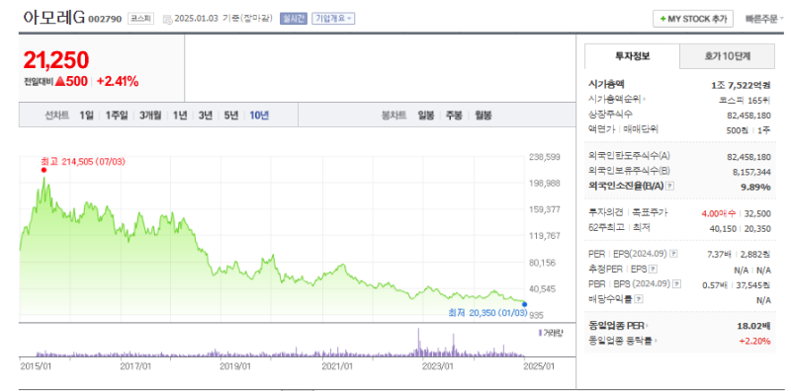Open 빠른주문 dropdown
The height and width of the screenshot is (391, 791).
(764, 19)
